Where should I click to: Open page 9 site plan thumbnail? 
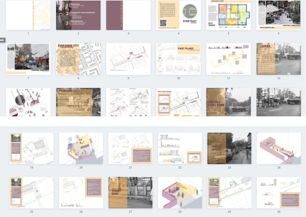[128, 59]
